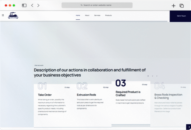Open a new tab with plus icon
The image size is (191, 130).
tap(173, 5)
